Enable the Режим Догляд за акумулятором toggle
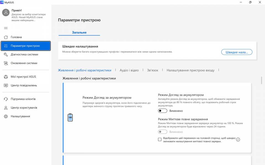 (163, 111)
